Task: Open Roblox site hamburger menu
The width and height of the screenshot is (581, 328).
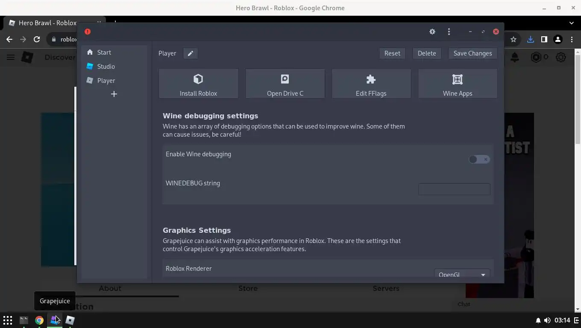Action: tap(11, 57)
